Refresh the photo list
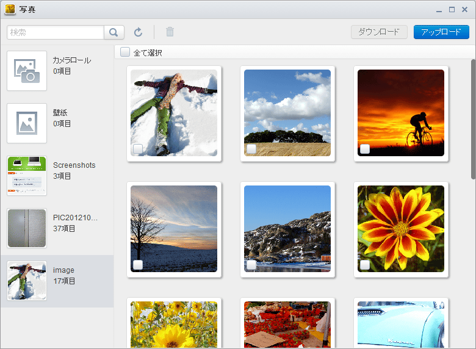The image size is (476, 349). point(138,32)
